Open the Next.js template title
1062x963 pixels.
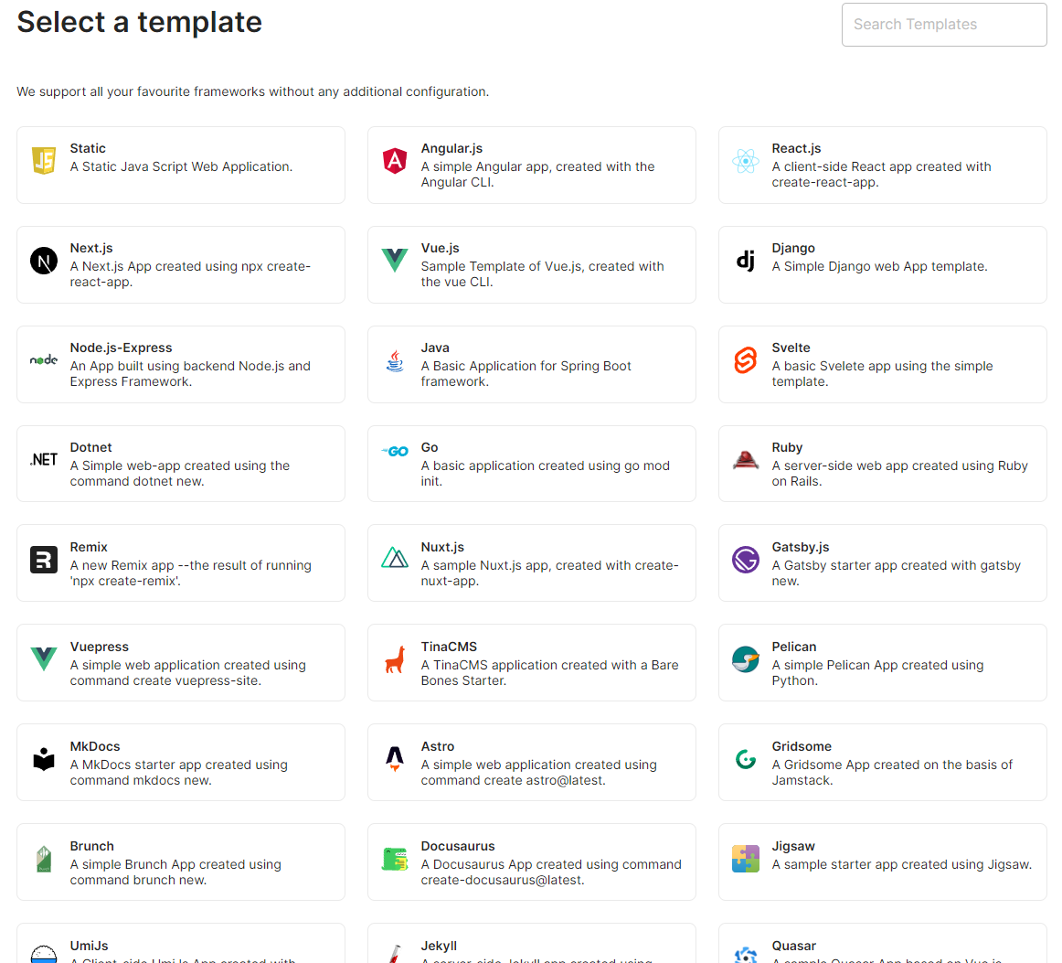click(91, 248)
